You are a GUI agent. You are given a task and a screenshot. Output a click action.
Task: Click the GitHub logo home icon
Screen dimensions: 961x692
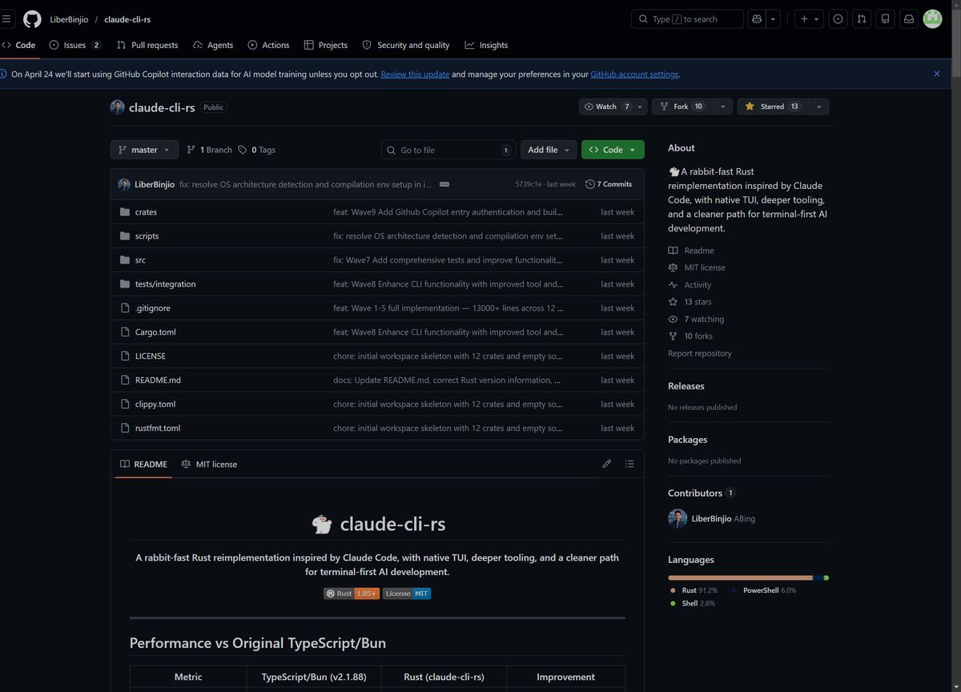[x=32, y=19]
